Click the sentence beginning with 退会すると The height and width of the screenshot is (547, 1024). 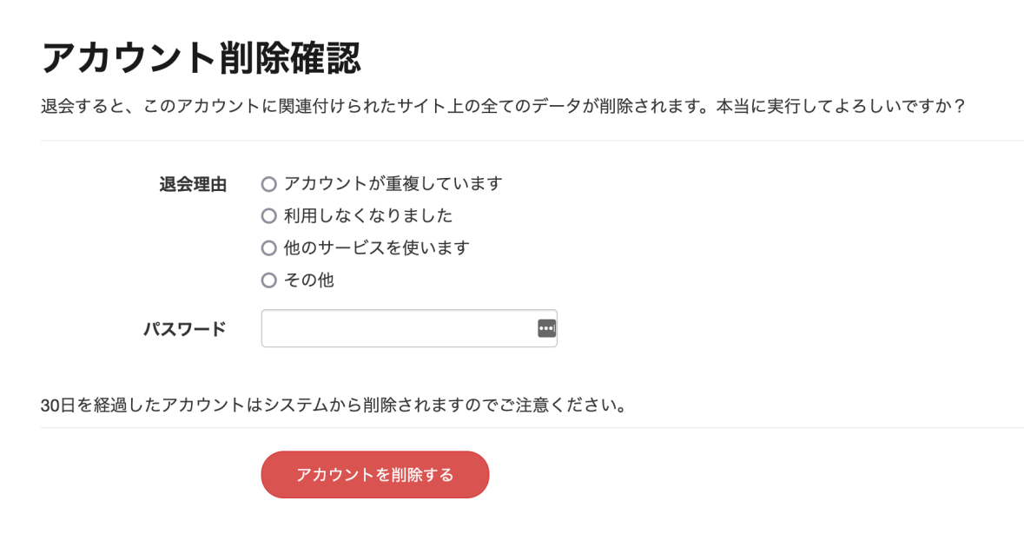(373, 107)
